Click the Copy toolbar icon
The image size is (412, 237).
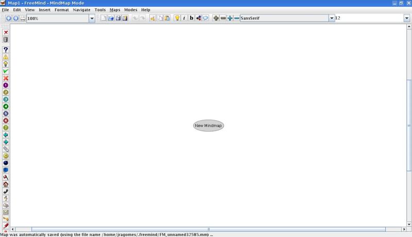160,18
